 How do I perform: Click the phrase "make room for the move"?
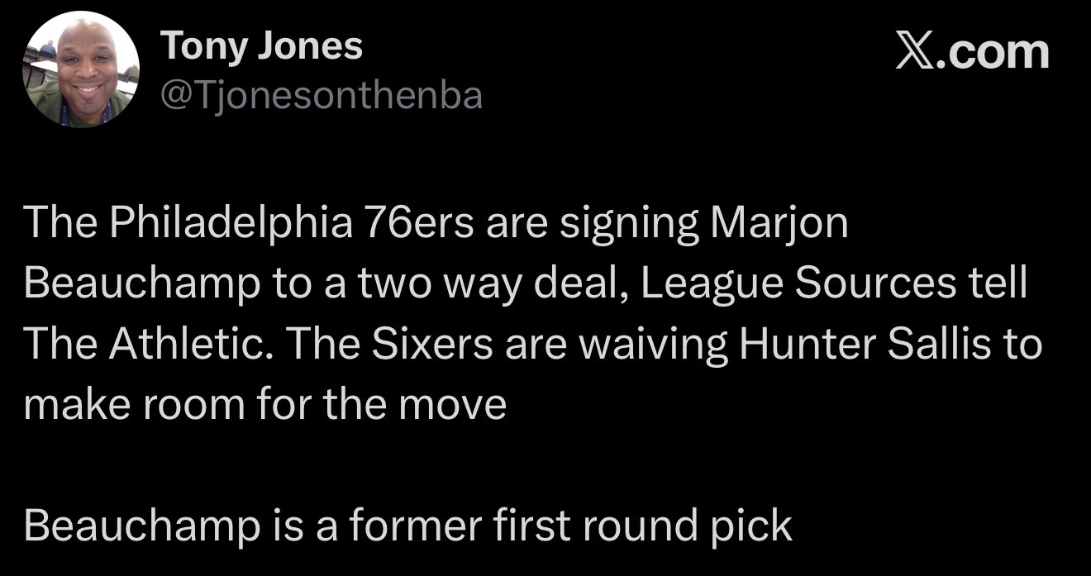click(x=264, y=404)
